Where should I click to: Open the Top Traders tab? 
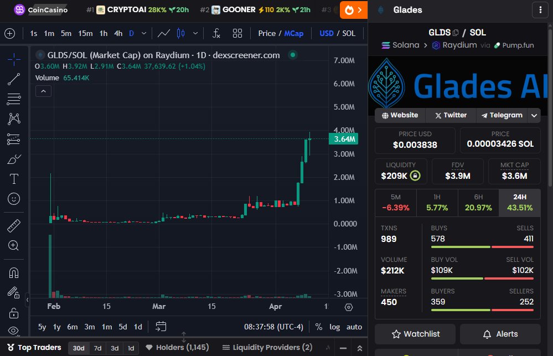point(34,348)
